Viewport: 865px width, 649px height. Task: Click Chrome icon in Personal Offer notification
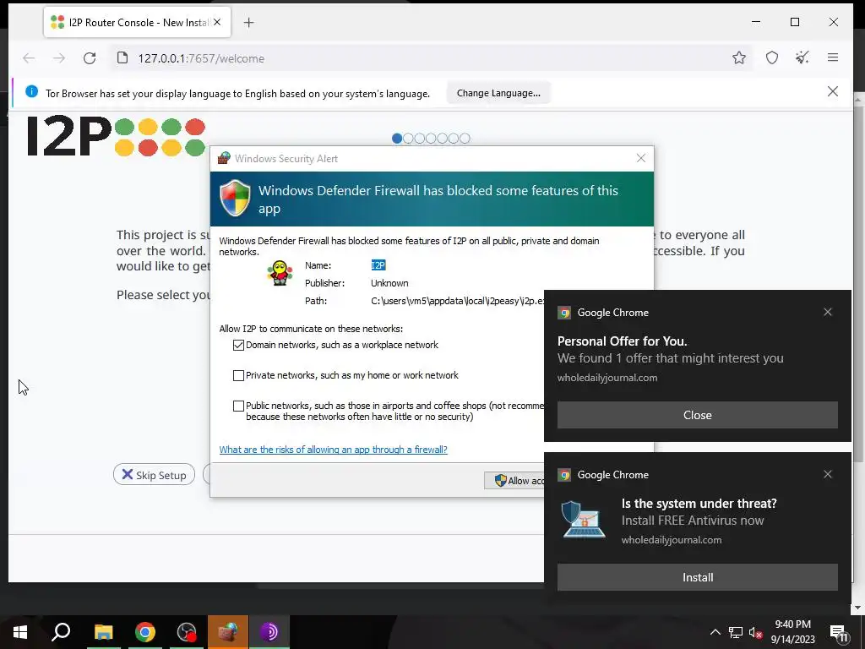pos(563,313)
